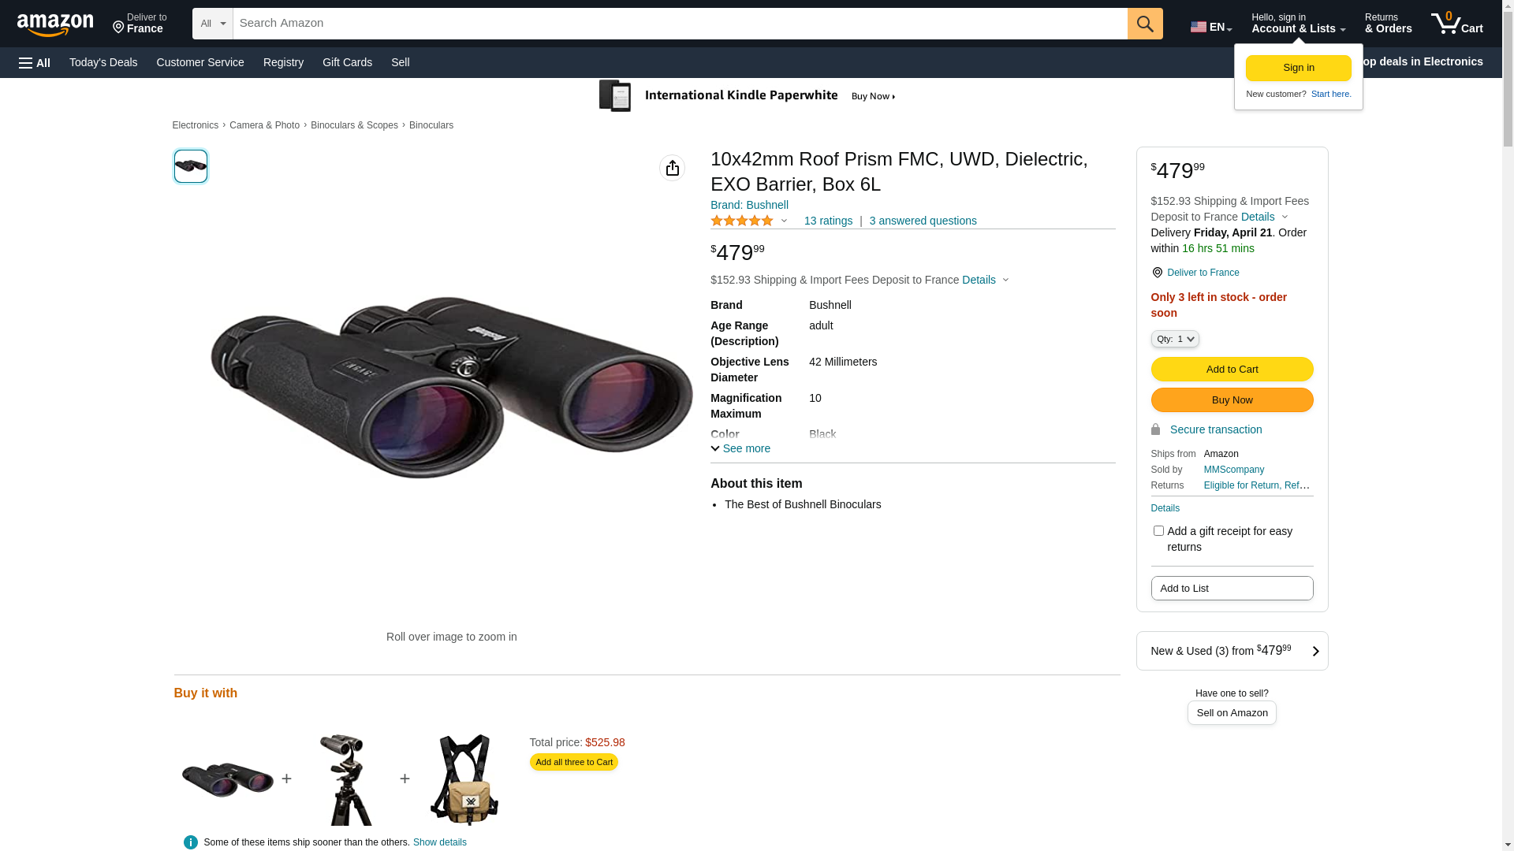The image size is (1514, 851).
Task: Open the All hamburger menu
Action: (x=35, y=63)
